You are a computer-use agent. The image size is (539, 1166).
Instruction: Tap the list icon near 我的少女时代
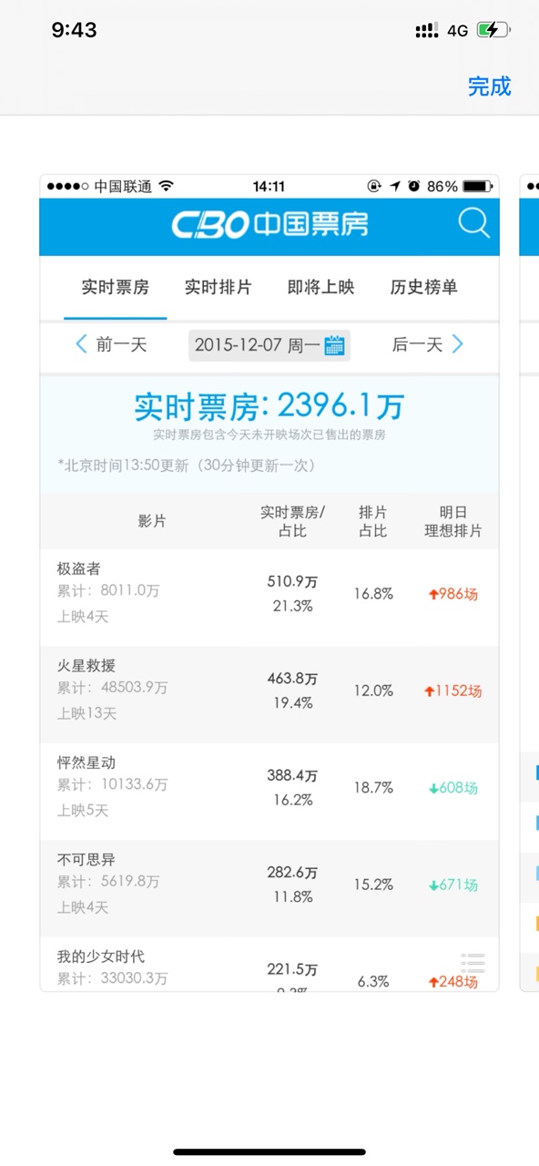tap(473, 962)
